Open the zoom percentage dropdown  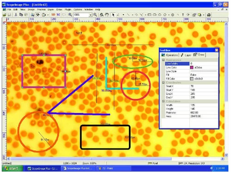[x=91, y=15]
